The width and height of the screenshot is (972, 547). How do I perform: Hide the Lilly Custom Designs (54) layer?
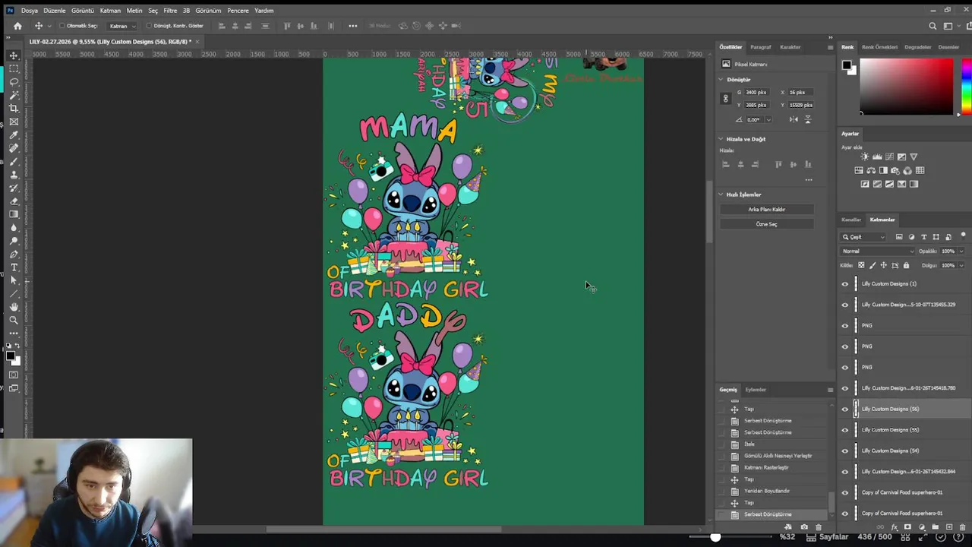point(845,451)
